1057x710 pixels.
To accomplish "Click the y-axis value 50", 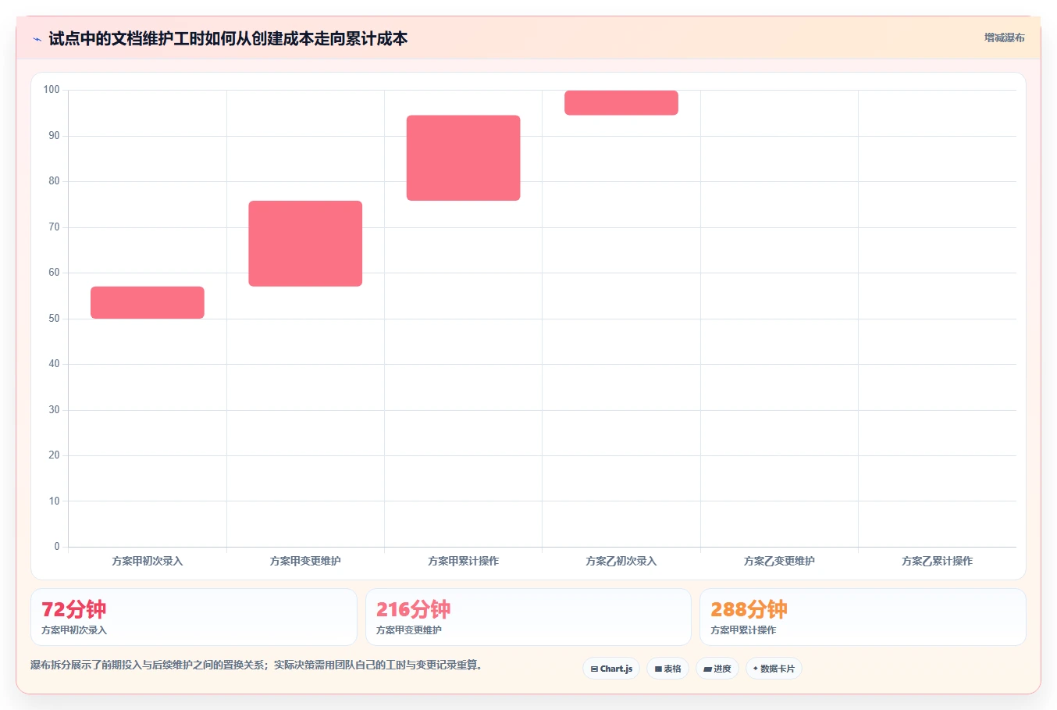I will [54, 319].
